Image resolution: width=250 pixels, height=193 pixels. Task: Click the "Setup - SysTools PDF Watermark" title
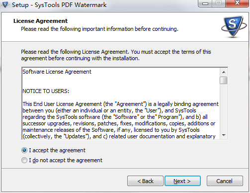coord(59,5)
